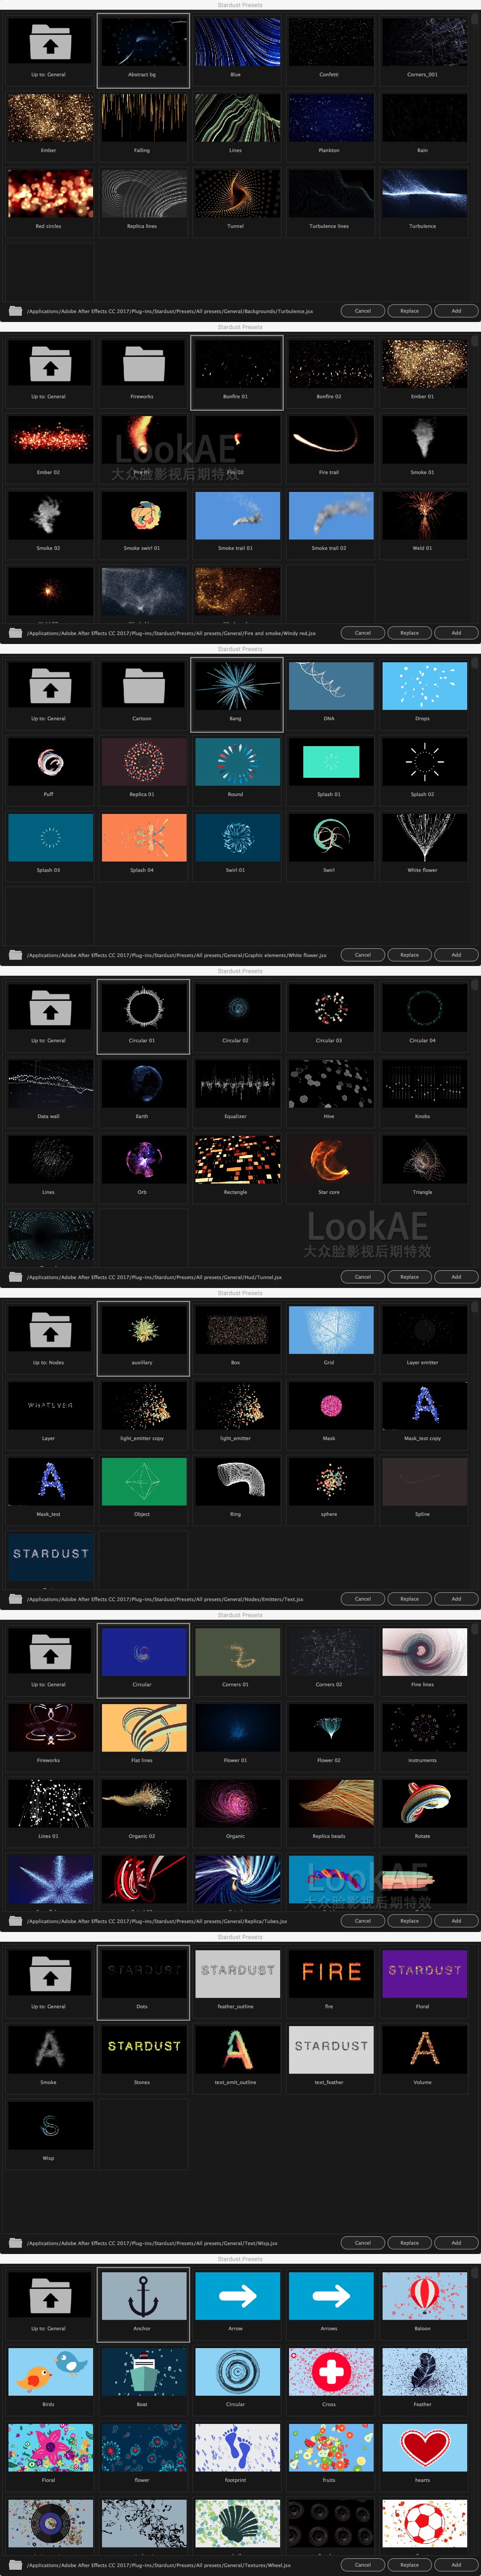Image resolution: width=481 pixels, height=2576 pixels.
Task: Click the Nodes/Emitters/Text.jsx file path text
Action: click(165, 1599)
